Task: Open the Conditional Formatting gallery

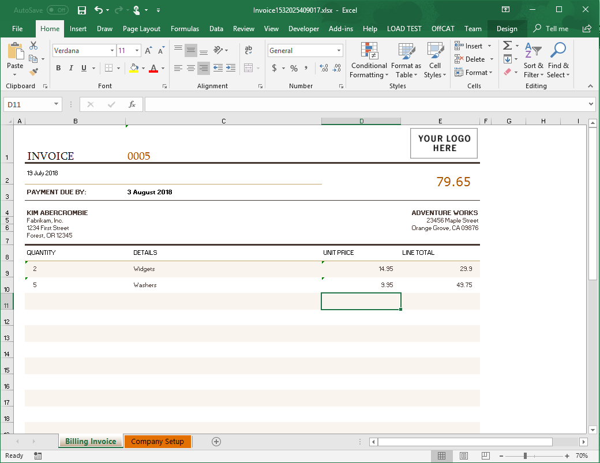Action: tap(369, 60)
